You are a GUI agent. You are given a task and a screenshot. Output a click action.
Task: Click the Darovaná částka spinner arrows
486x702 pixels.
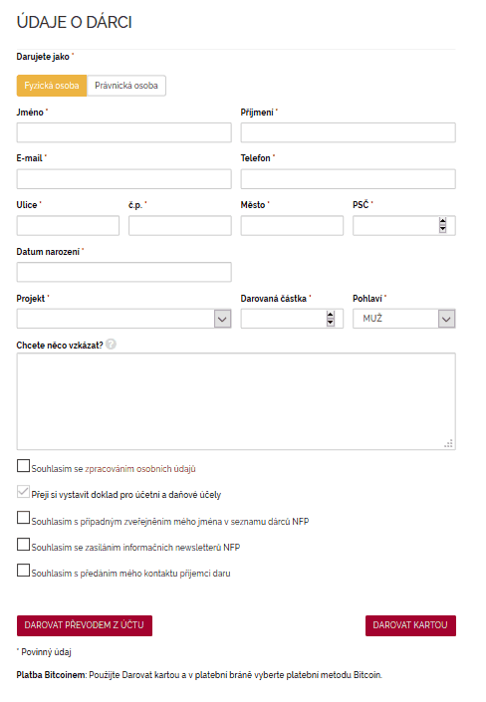[331, 319]
